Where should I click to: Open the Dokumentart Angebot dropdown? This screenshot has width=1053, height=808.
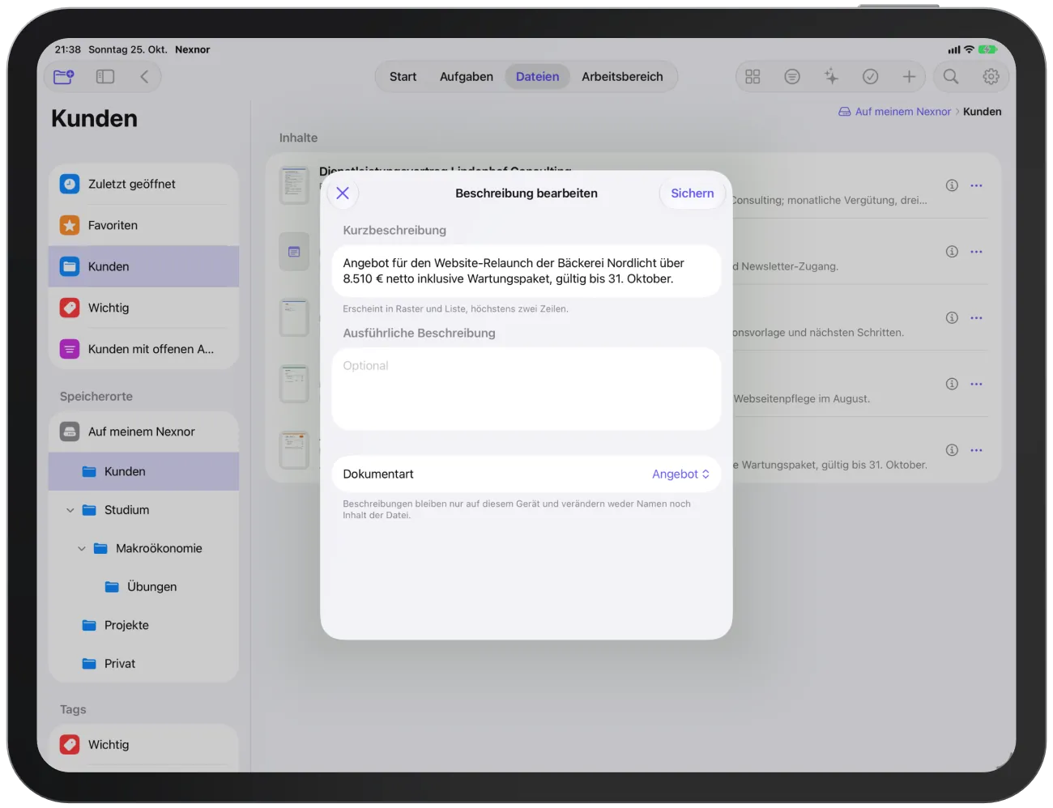pyautogui.click(x=680, y=474)
